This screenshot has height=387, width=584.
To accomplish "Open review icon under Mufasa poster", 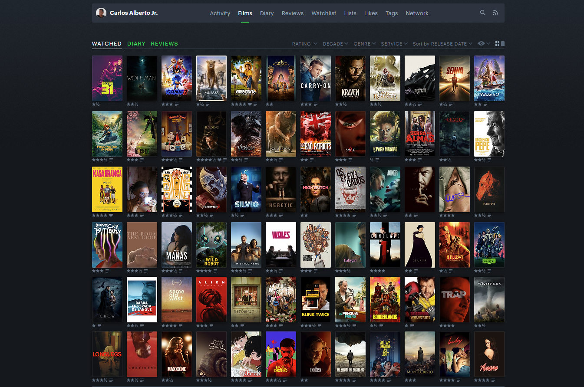I will (208, 104).
